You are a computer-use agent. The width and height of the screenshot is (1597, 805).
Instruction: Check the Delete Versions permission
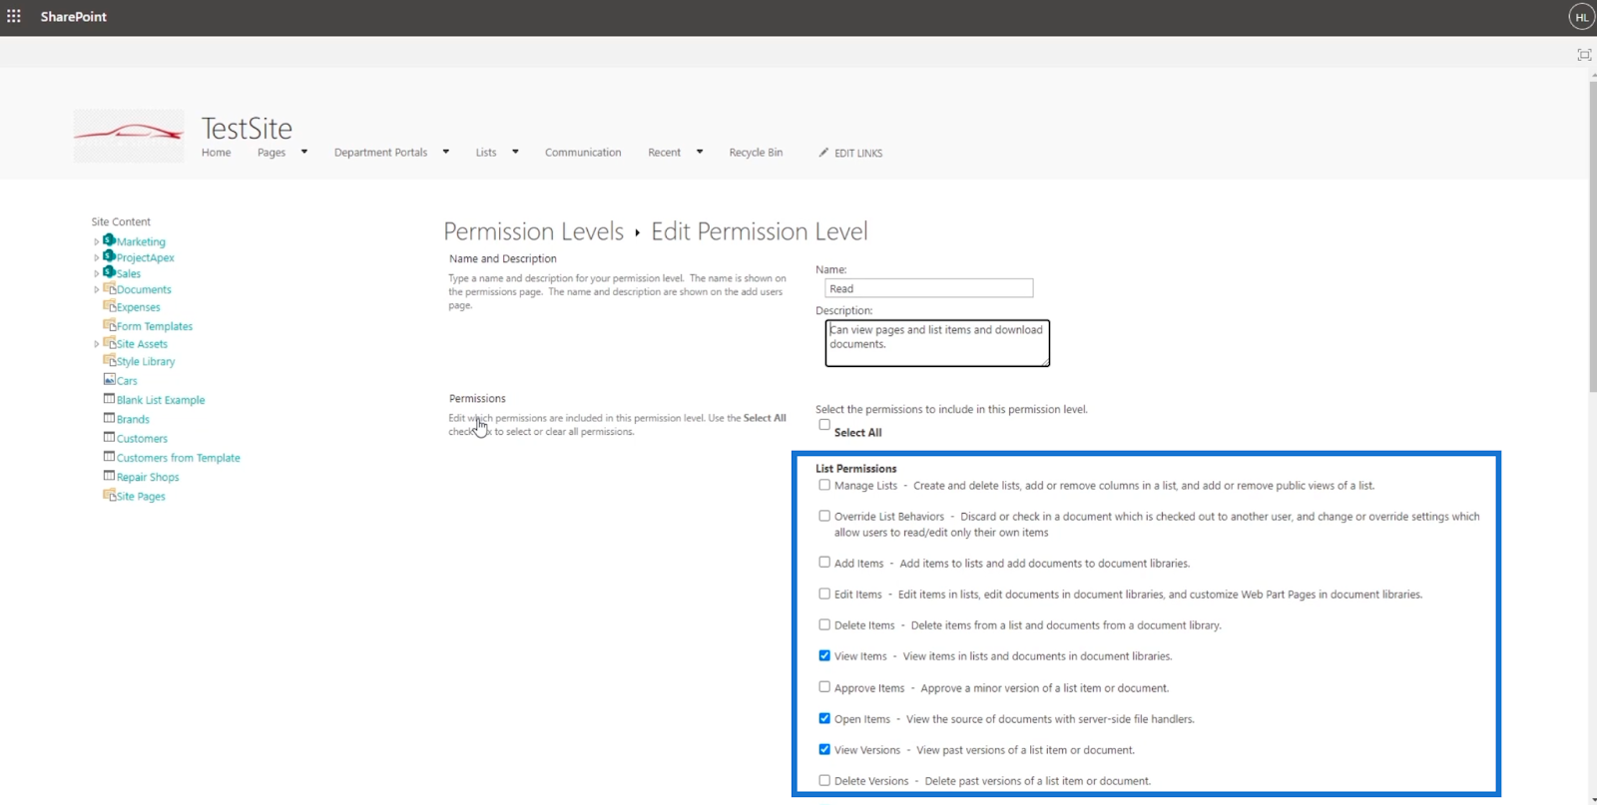[824, 780]
